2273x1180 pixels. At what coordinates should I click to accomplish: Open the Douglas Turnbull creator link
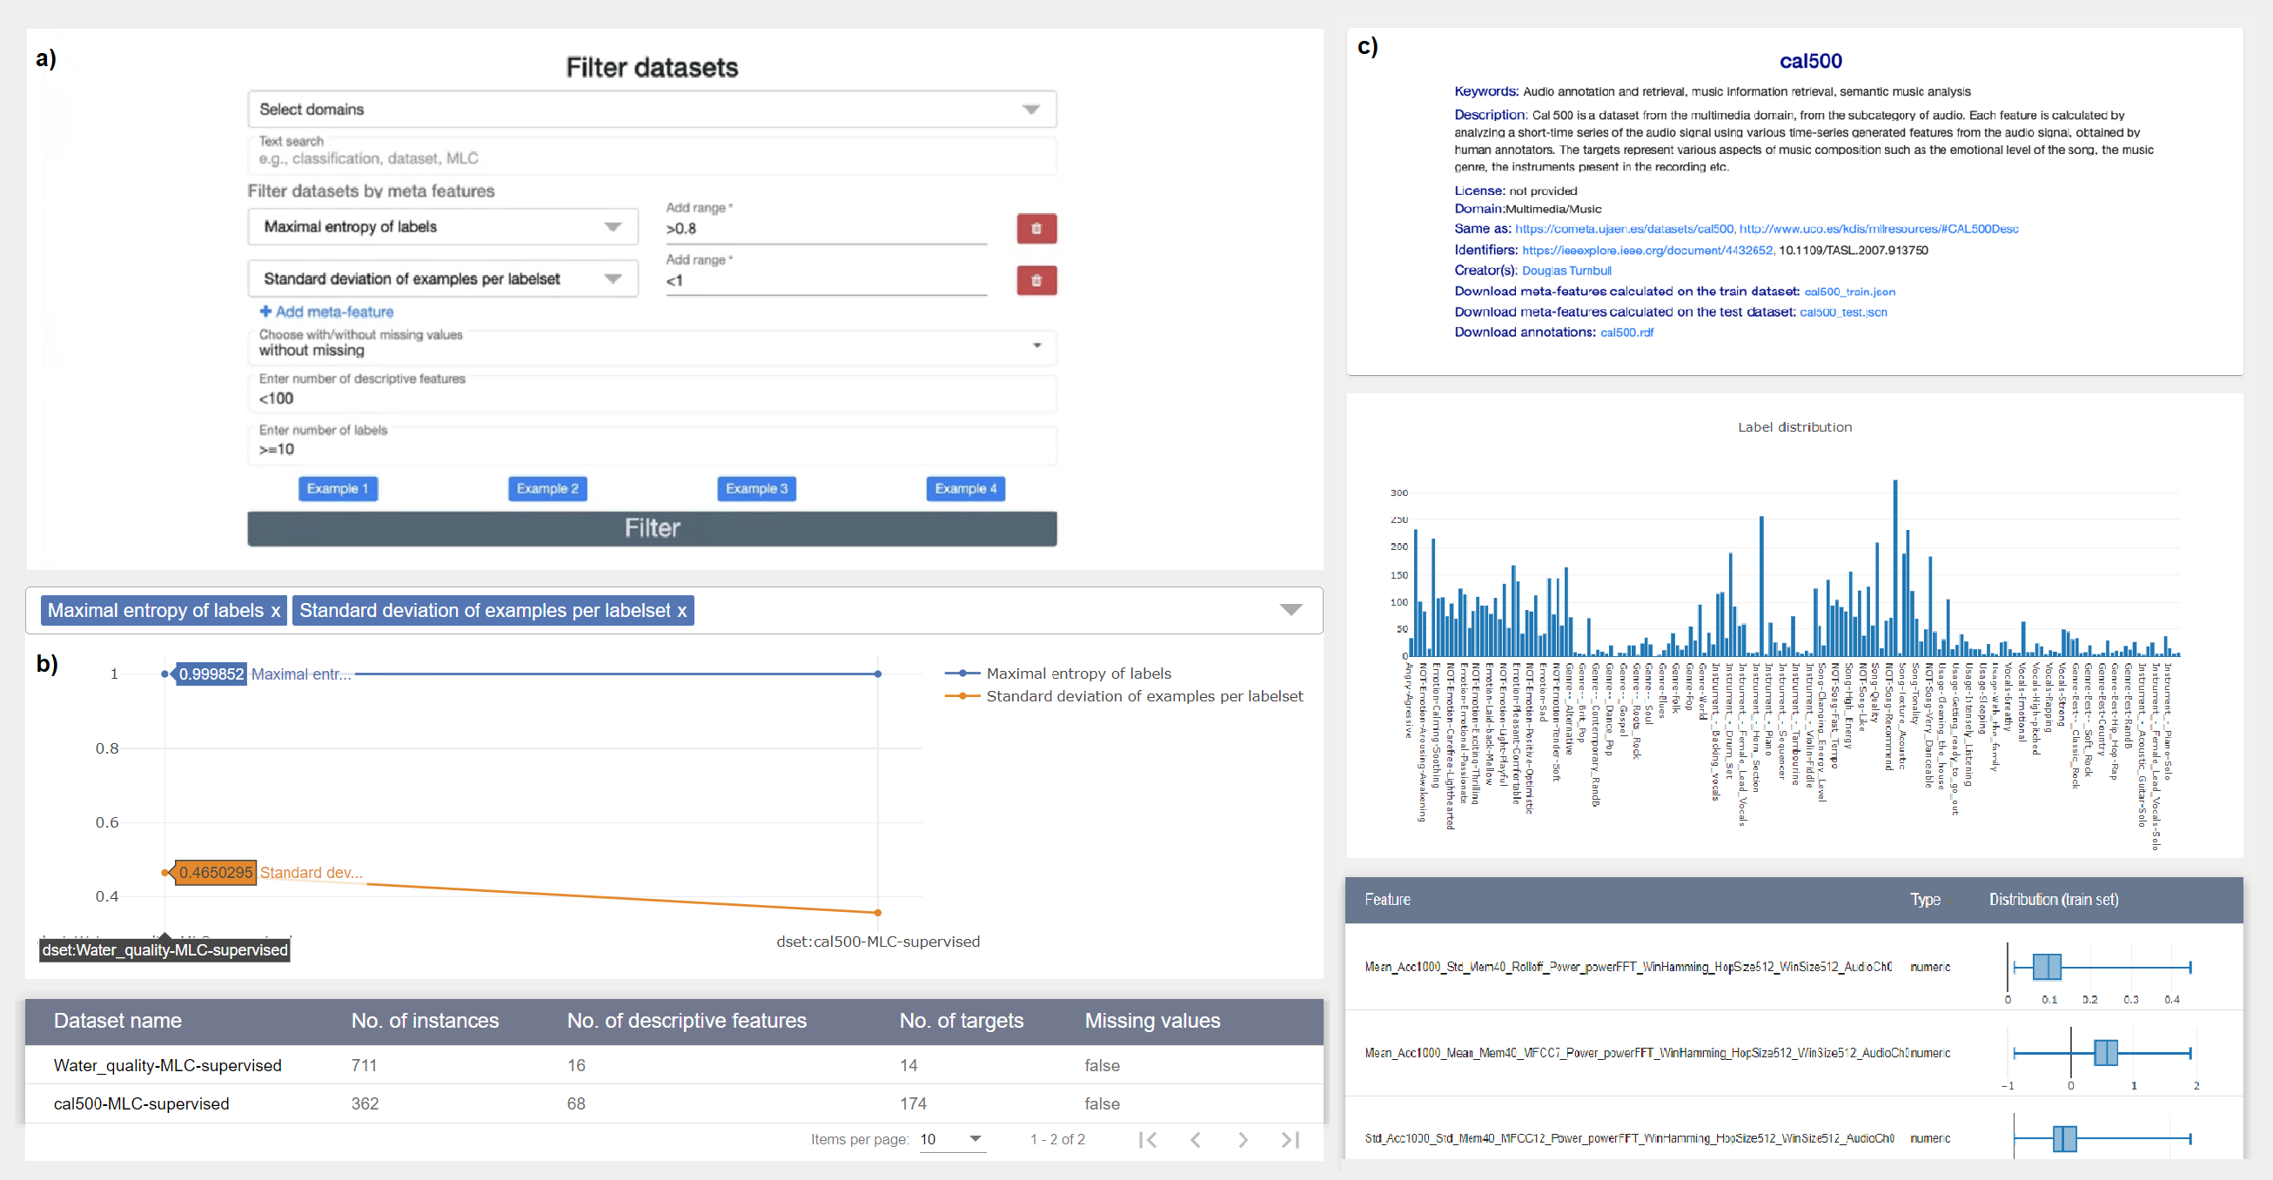pos(1566,271)
